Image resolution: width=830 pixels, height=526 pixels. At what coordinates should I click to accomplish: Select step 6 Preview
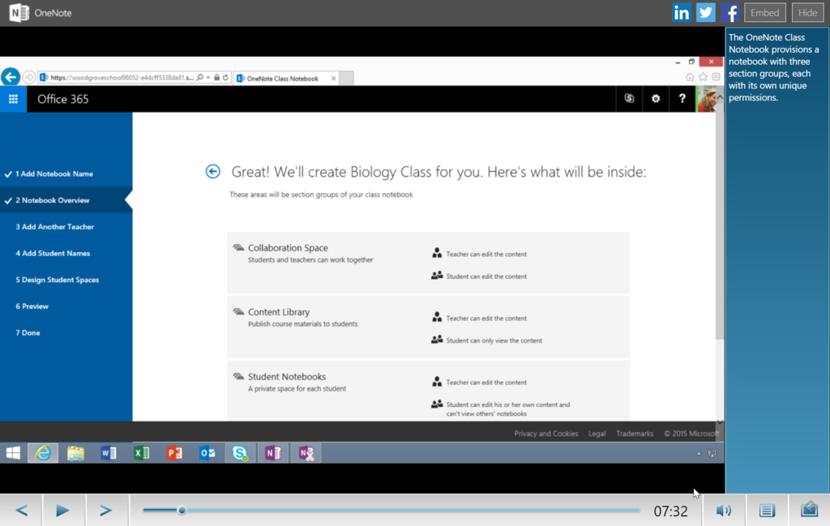click(x=32, y=306)
